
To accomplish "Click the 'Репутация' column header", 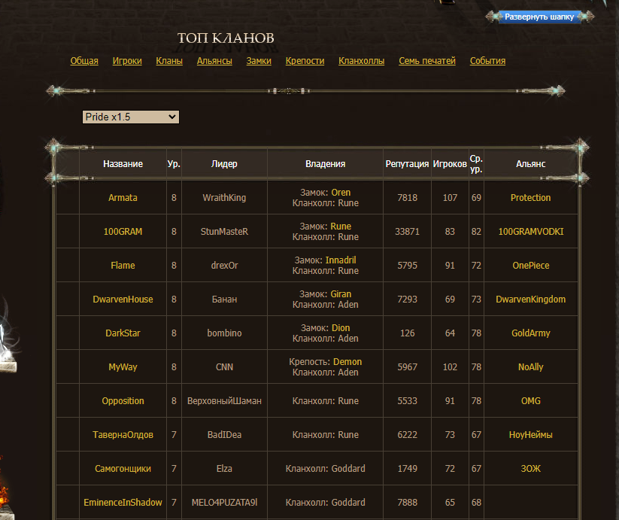I will [x=407, y=164].
